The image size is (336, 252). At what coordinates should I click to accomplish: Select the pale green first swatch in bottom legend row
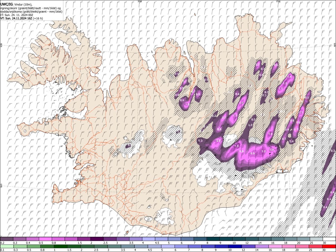pyautogui.click(x=7, y=246)
